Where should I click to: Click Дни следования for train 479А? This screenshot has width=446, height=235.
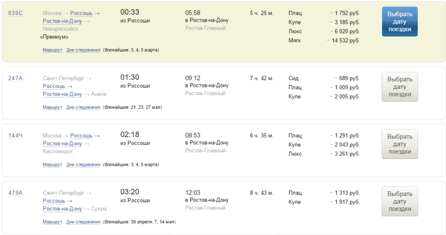(x=83, y=222)
